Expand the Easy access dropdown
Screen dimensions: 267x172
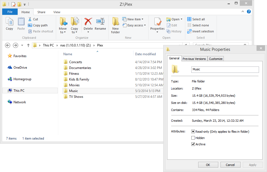[x=145, y=25]
